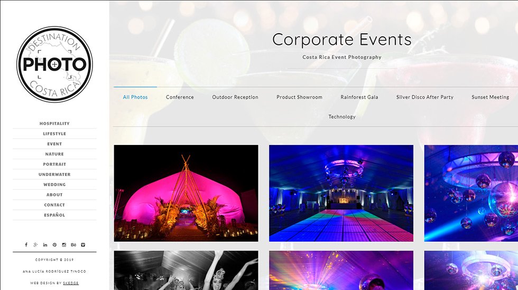Go to the Wedding section
The image size is (518, 290).
(x=54, y=185)
